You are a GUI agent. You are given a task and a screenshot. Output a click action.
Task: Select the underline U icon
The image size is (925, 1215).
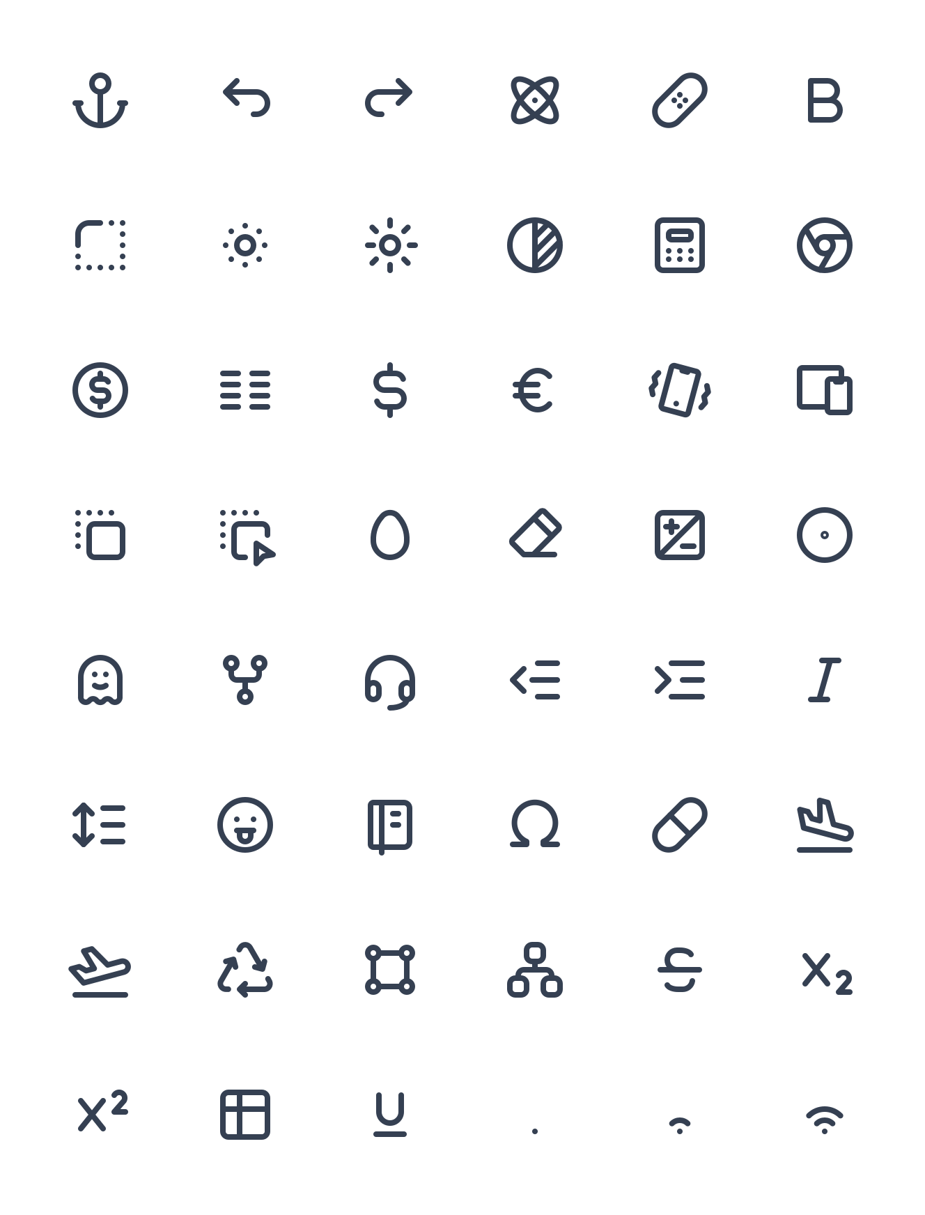[390, 1115]
